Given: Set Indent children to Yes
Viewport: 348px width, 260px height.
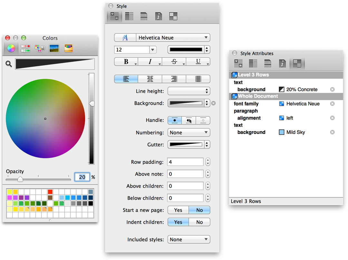Looking at the screenshot, I should 178,222.
